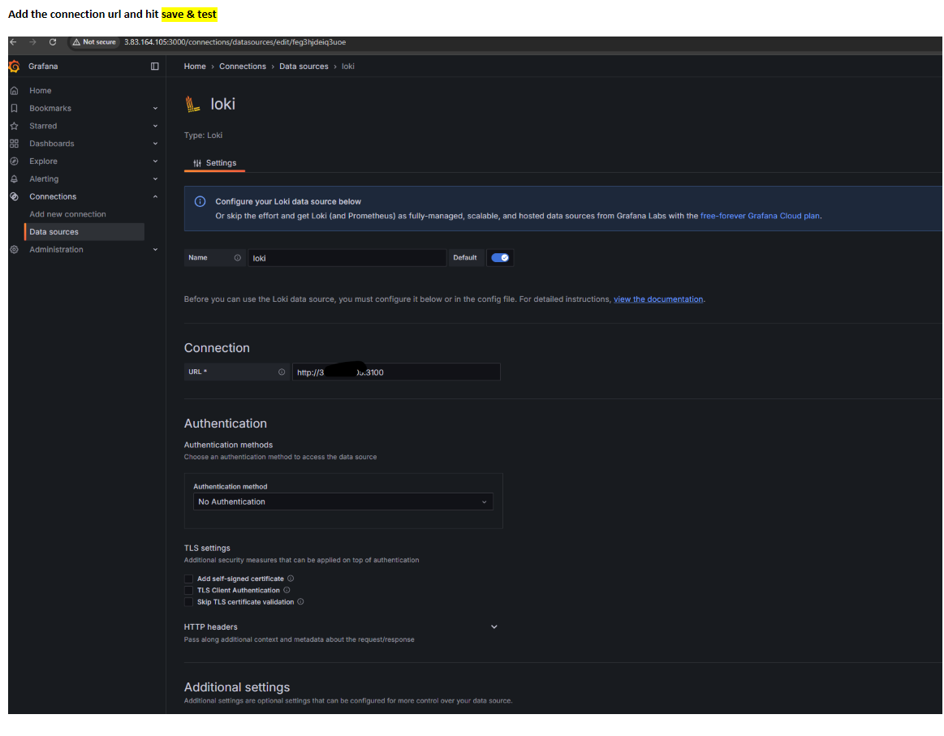Click the Dashboards grid icon
The width and height of the screenshot is (944, 736).
click(15, 144)
